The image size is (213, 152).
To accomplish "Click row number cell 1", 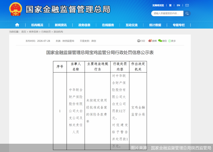I will point(60,111).
